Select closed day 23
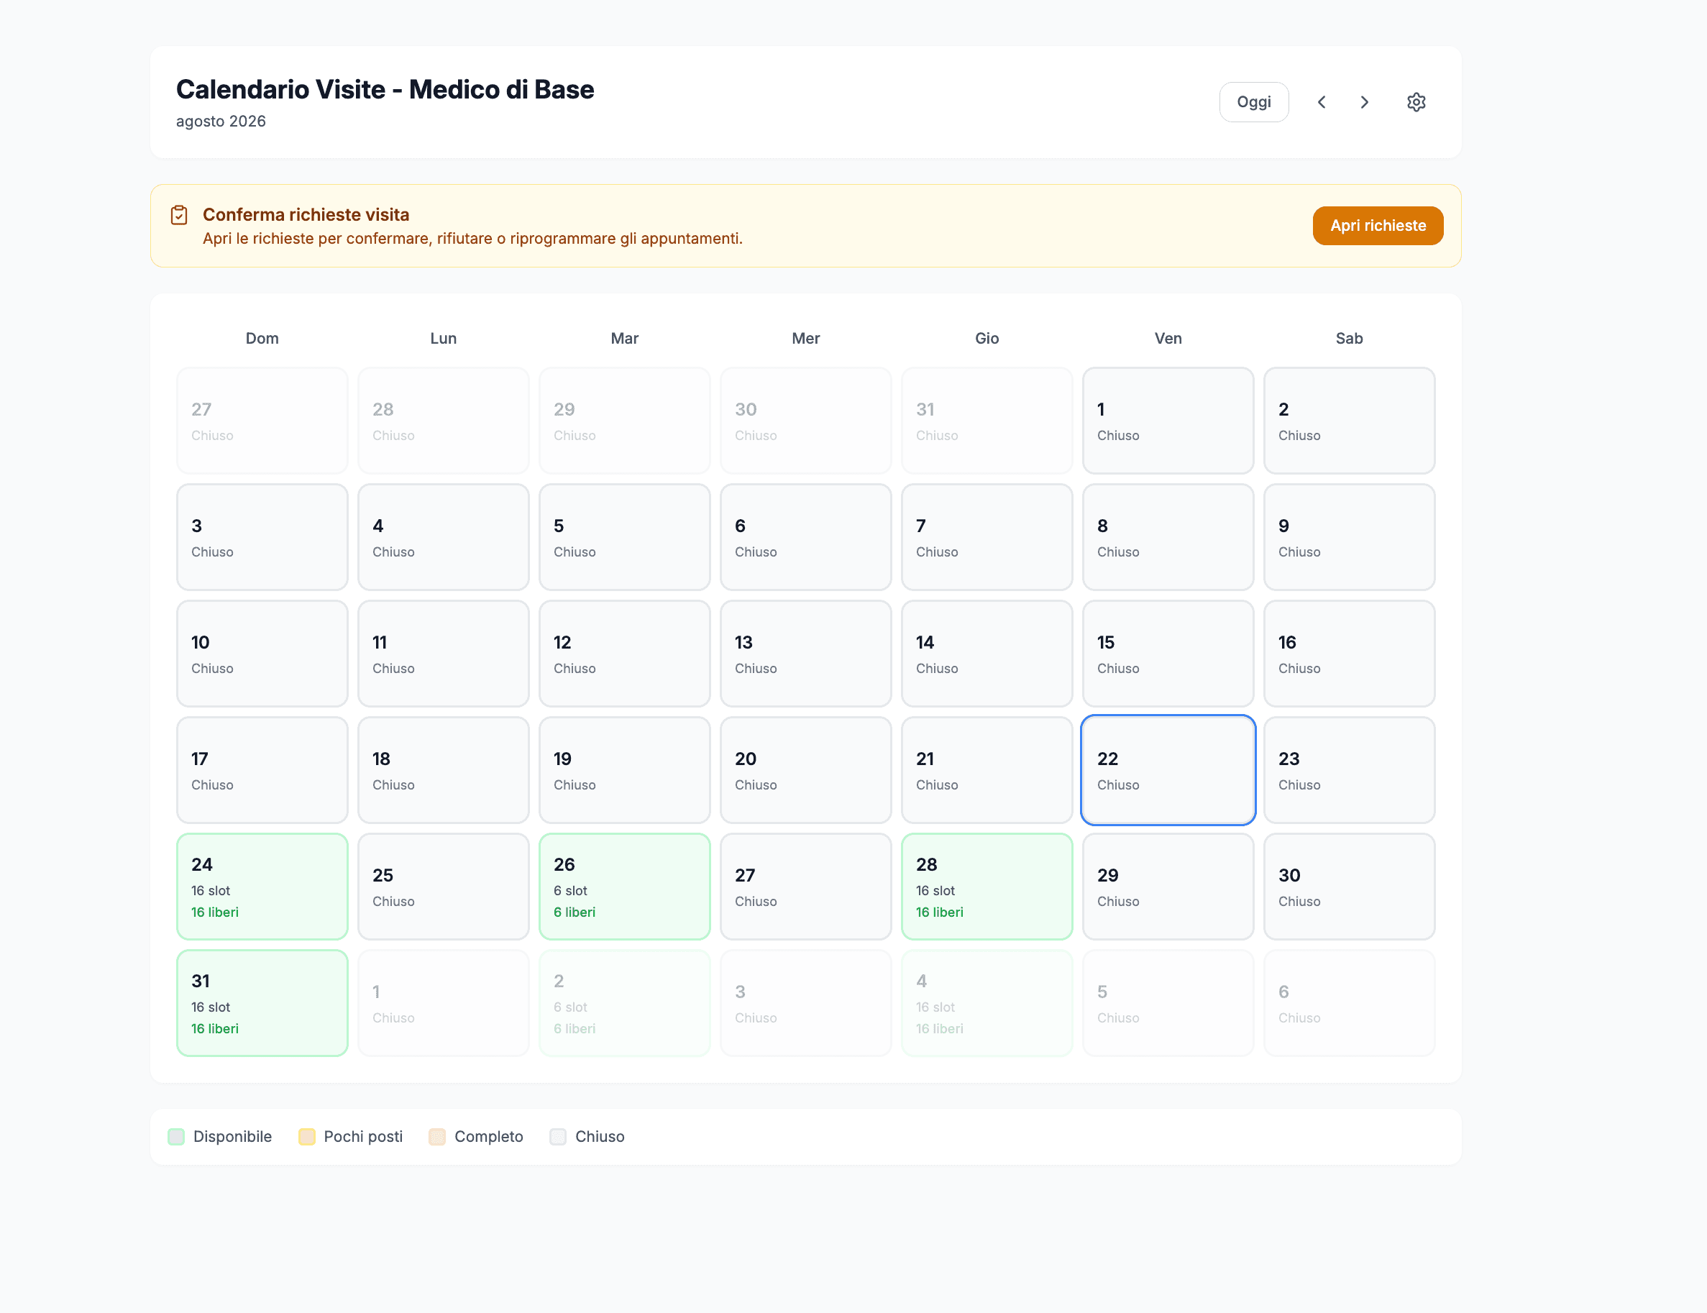Viewport: 1707px width, 1313px height. point(1349,770)
